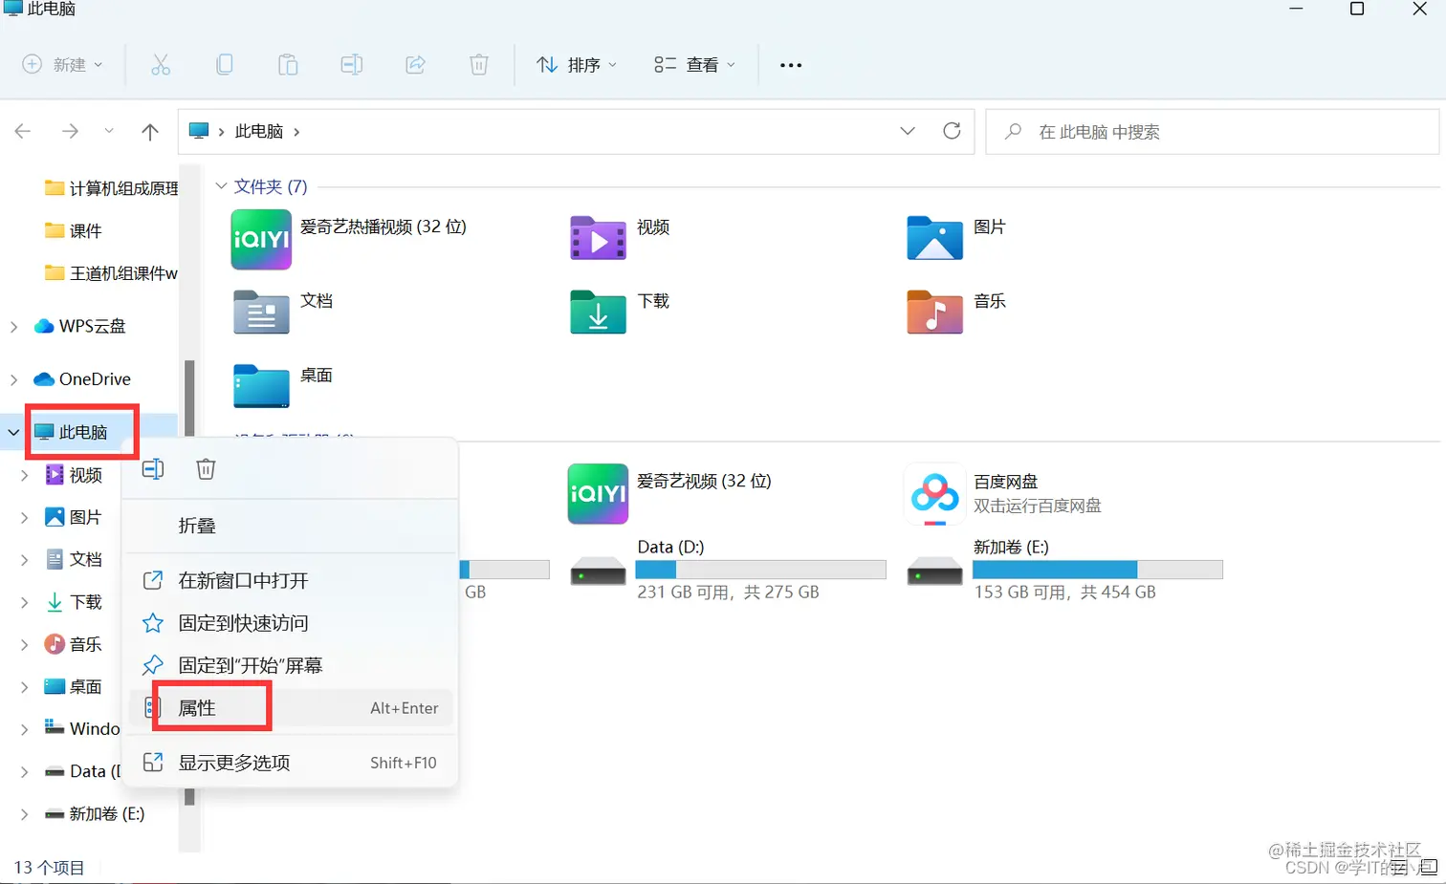Image resolution: width=1446 pixels, height=884 pixels.
Task: Click the Data (D:) disk usage bar
Action: pos(760,569)
